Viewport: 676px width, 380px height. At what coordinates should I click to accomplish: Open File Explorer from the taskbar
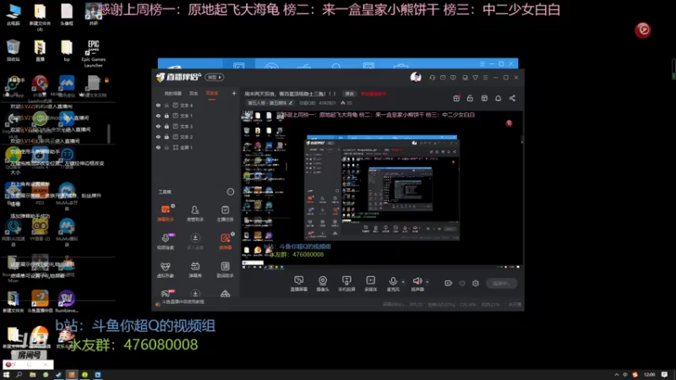[x=32, y=375]
